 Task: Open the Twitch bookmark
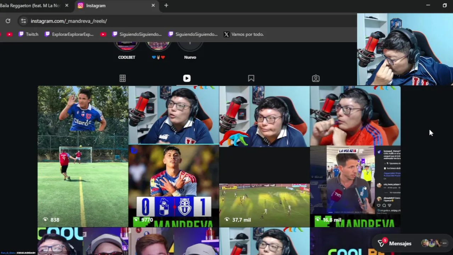(28, 34)
